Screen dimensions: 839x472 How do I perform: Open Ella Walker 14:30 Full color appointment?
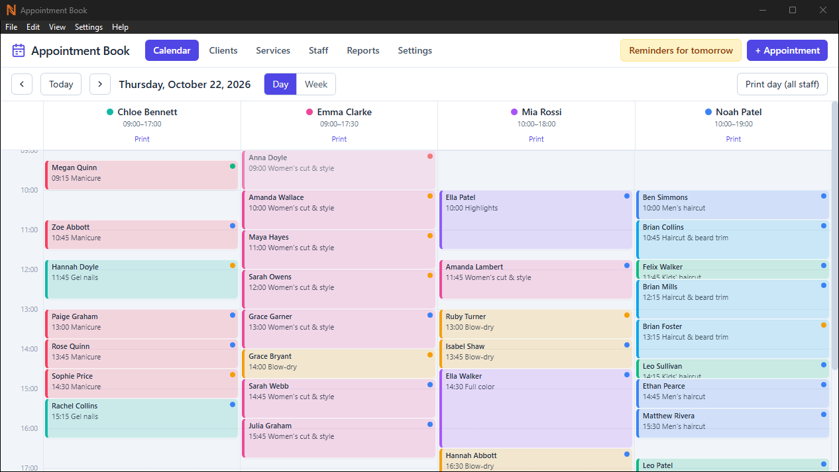535,408
